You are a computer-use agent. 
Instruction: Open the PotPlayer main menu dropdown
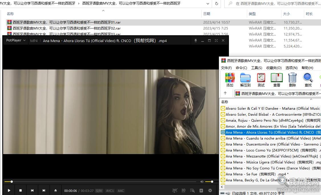point(16,40)
